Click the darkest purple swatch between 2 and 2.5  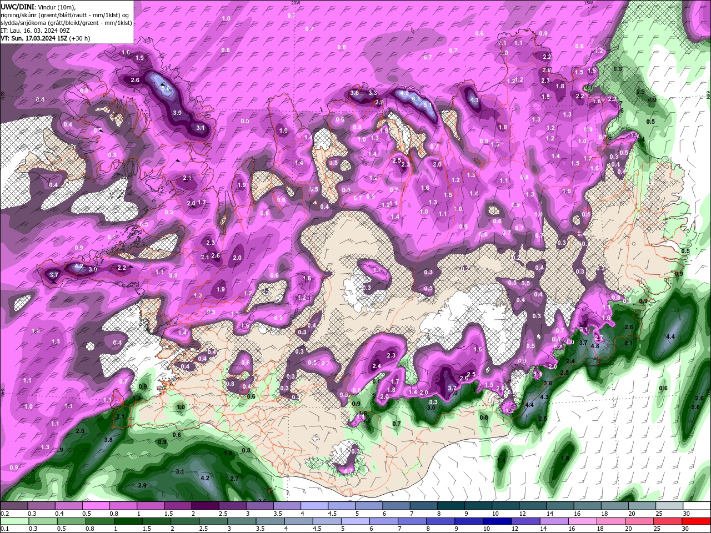205,505
